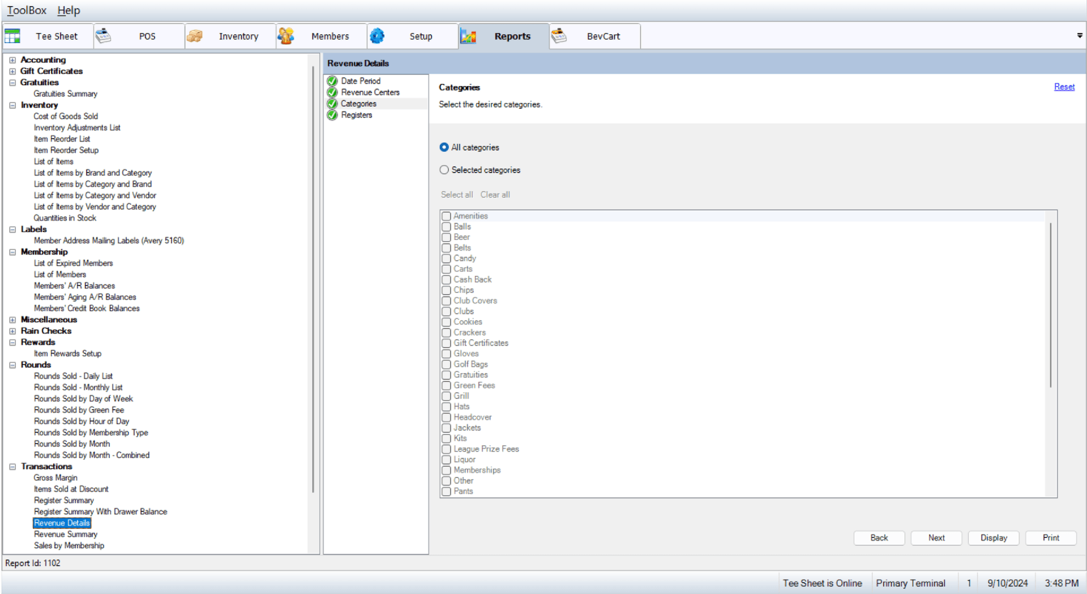
Task: Click the Members people icon
Action: 286,36
